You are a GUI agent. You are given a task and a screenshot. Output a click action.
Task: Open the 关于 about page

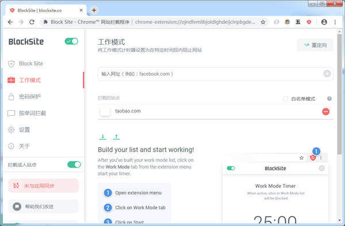point(24,146)
